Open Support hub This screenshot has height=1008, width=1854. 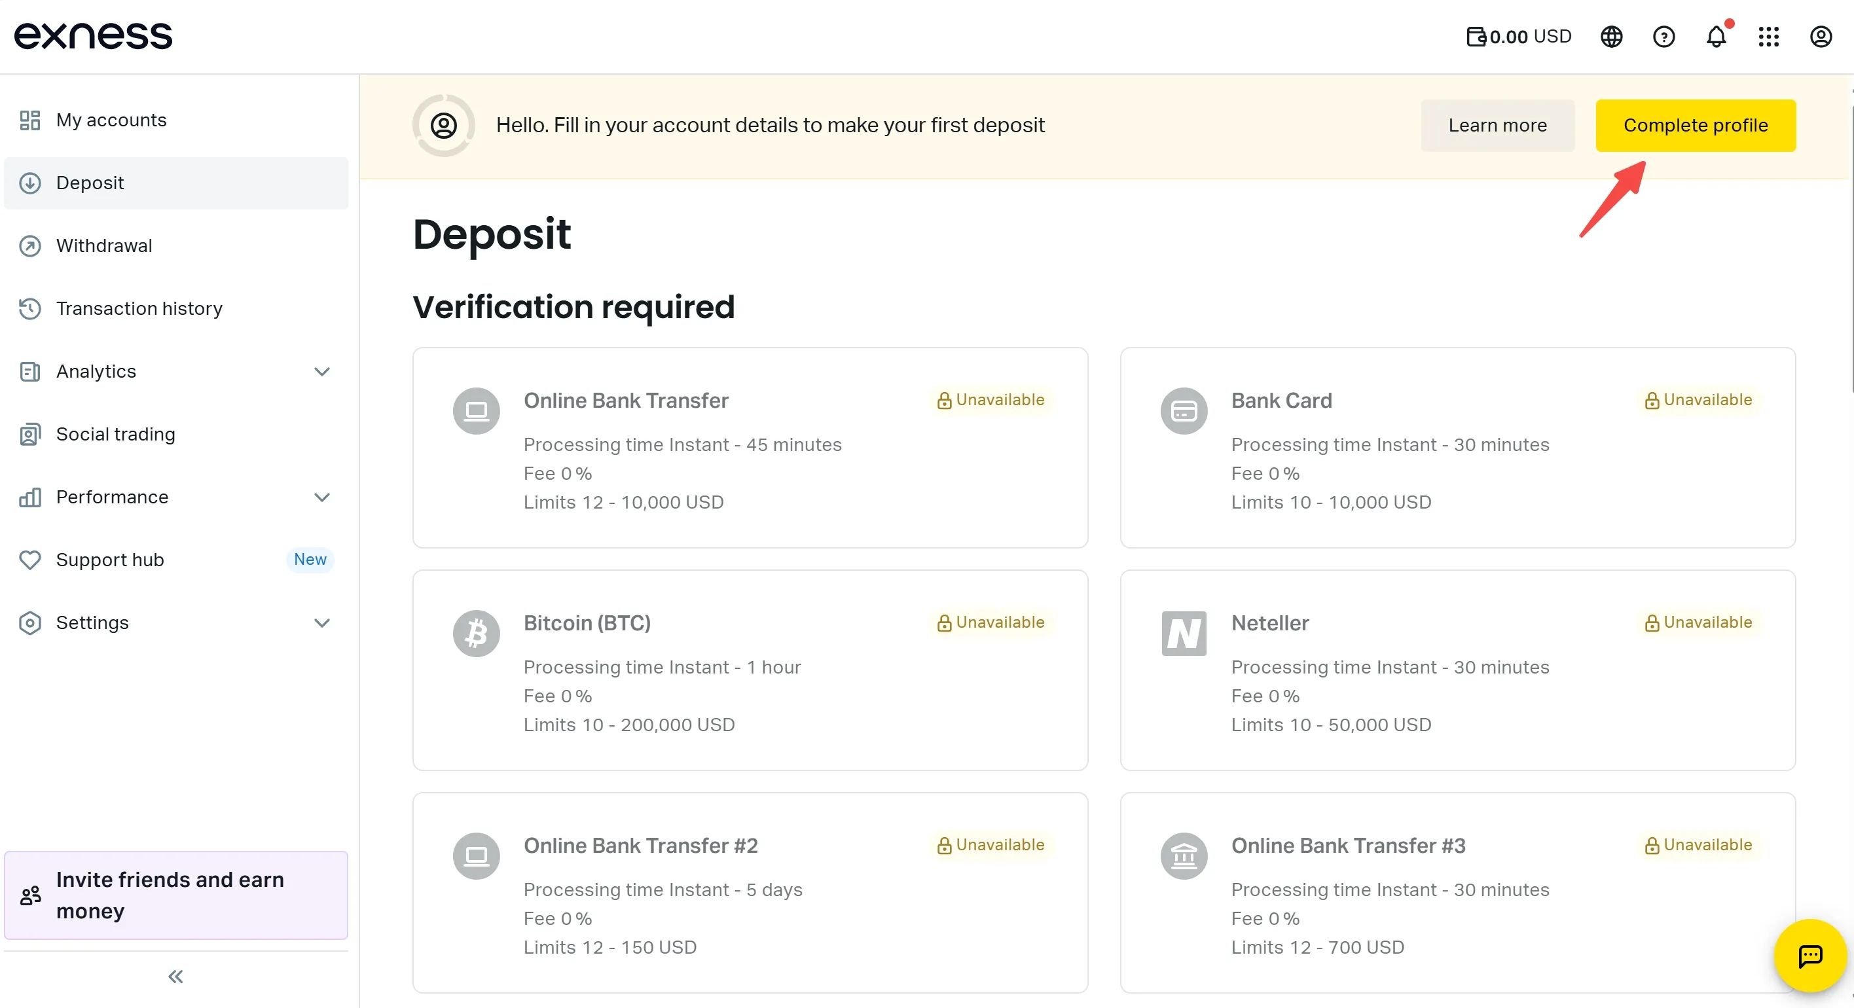tap(175, 560)
